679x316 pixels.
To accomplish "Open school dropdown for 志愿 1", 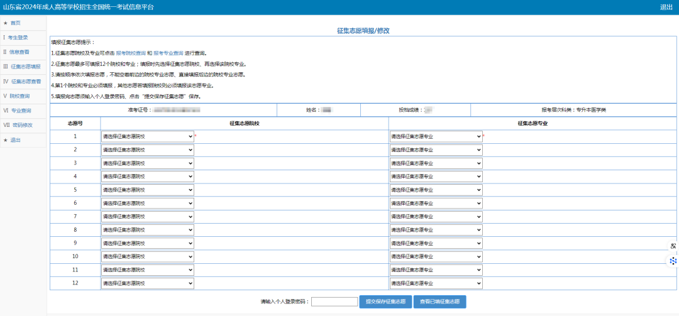I will pos(147,136).
